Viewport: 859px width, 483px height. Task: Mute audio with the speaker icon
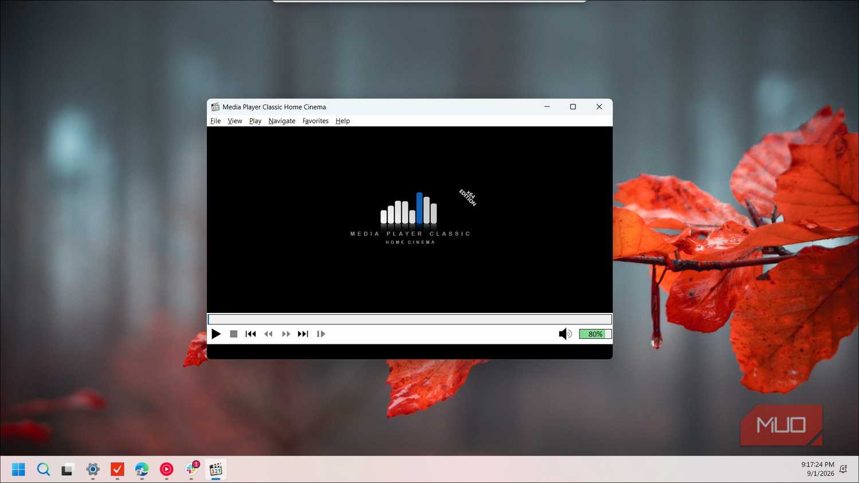[x=565, y=334]
